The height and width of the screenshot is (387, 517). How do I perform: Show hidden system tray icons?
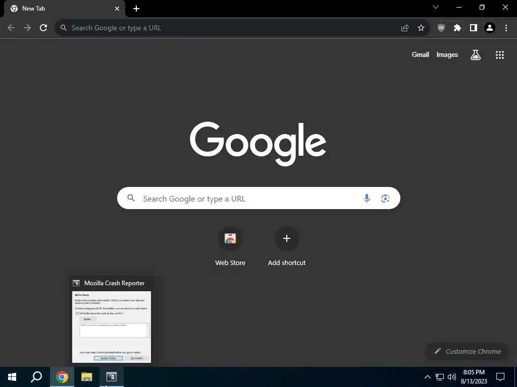pos(427,377)
